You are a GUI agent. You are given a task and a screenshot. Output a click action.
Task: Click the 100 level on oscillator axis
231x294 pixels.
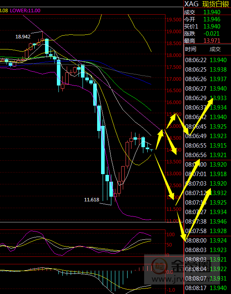coord(171,234)
